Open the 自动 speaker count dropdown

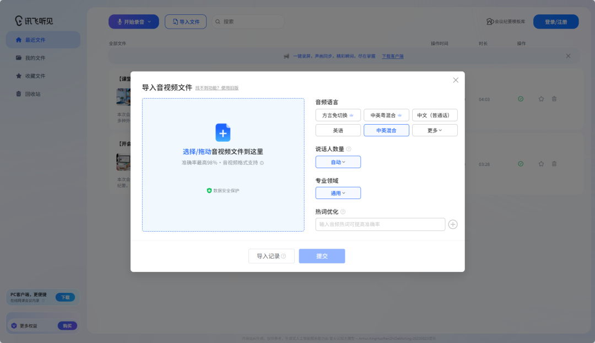(x=338, y=162)
